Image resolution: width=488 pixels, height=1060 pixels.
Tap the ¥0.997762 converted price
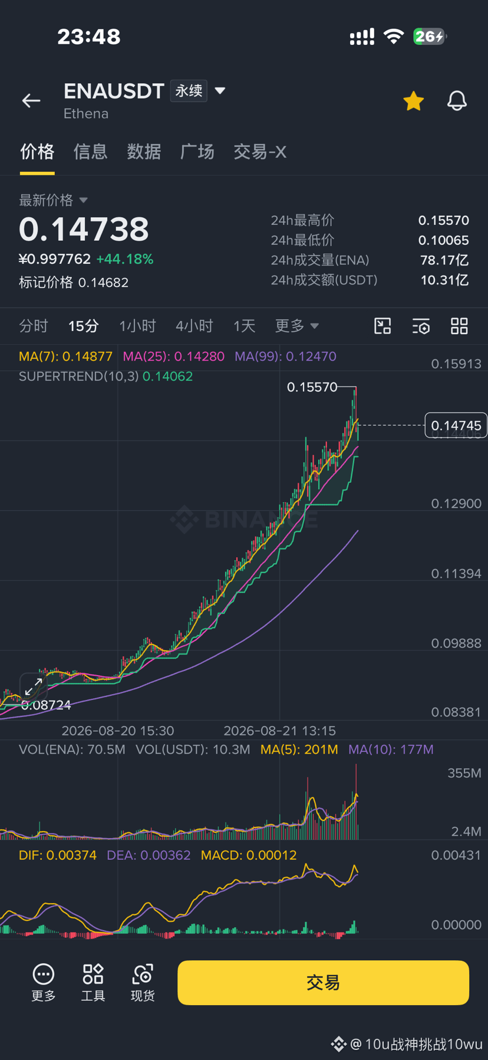click(x=55, y=259)
